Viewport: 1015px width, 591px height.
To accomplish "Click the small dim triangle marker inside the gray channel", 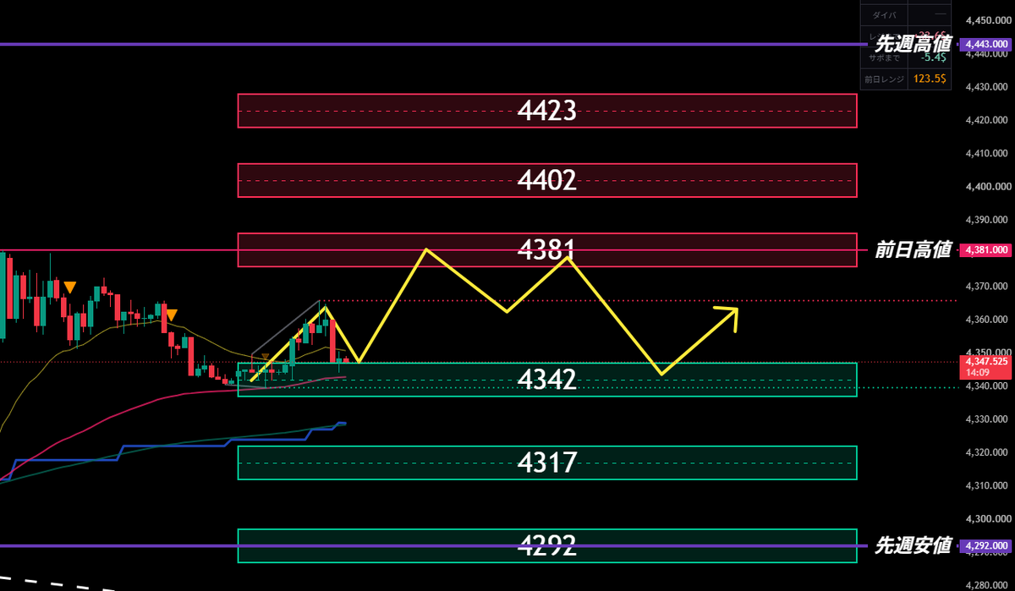I will 266,358.
